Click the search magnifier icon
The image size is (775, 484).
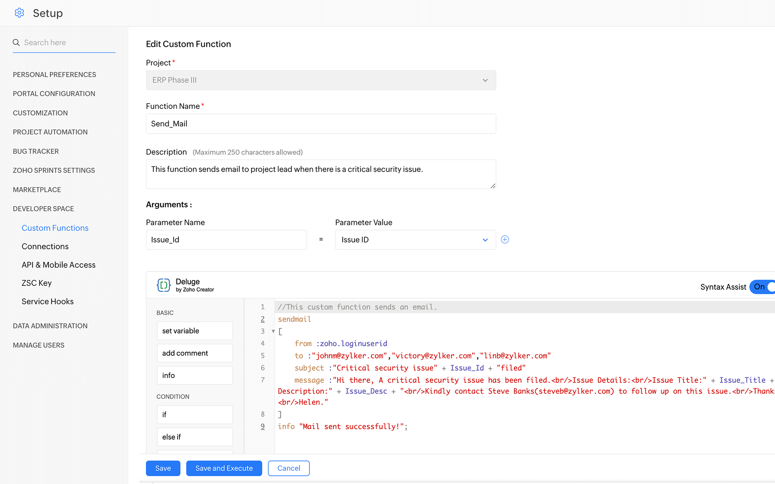16,42
